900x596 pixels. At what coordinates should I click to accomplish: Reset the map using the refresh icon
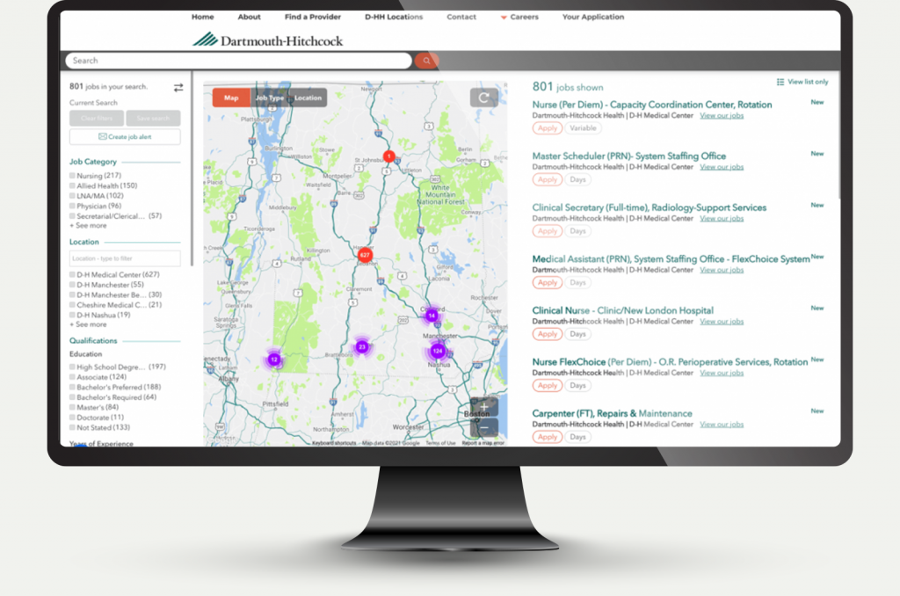[484, 98]
